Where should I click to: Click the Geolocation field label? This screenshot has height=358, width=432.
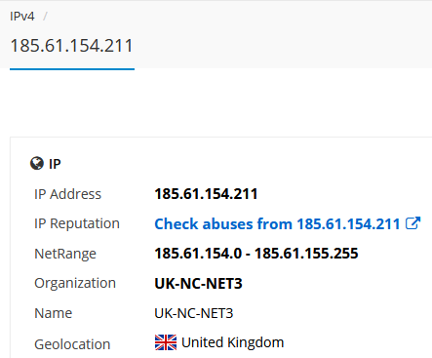click(x=72, y=344)
